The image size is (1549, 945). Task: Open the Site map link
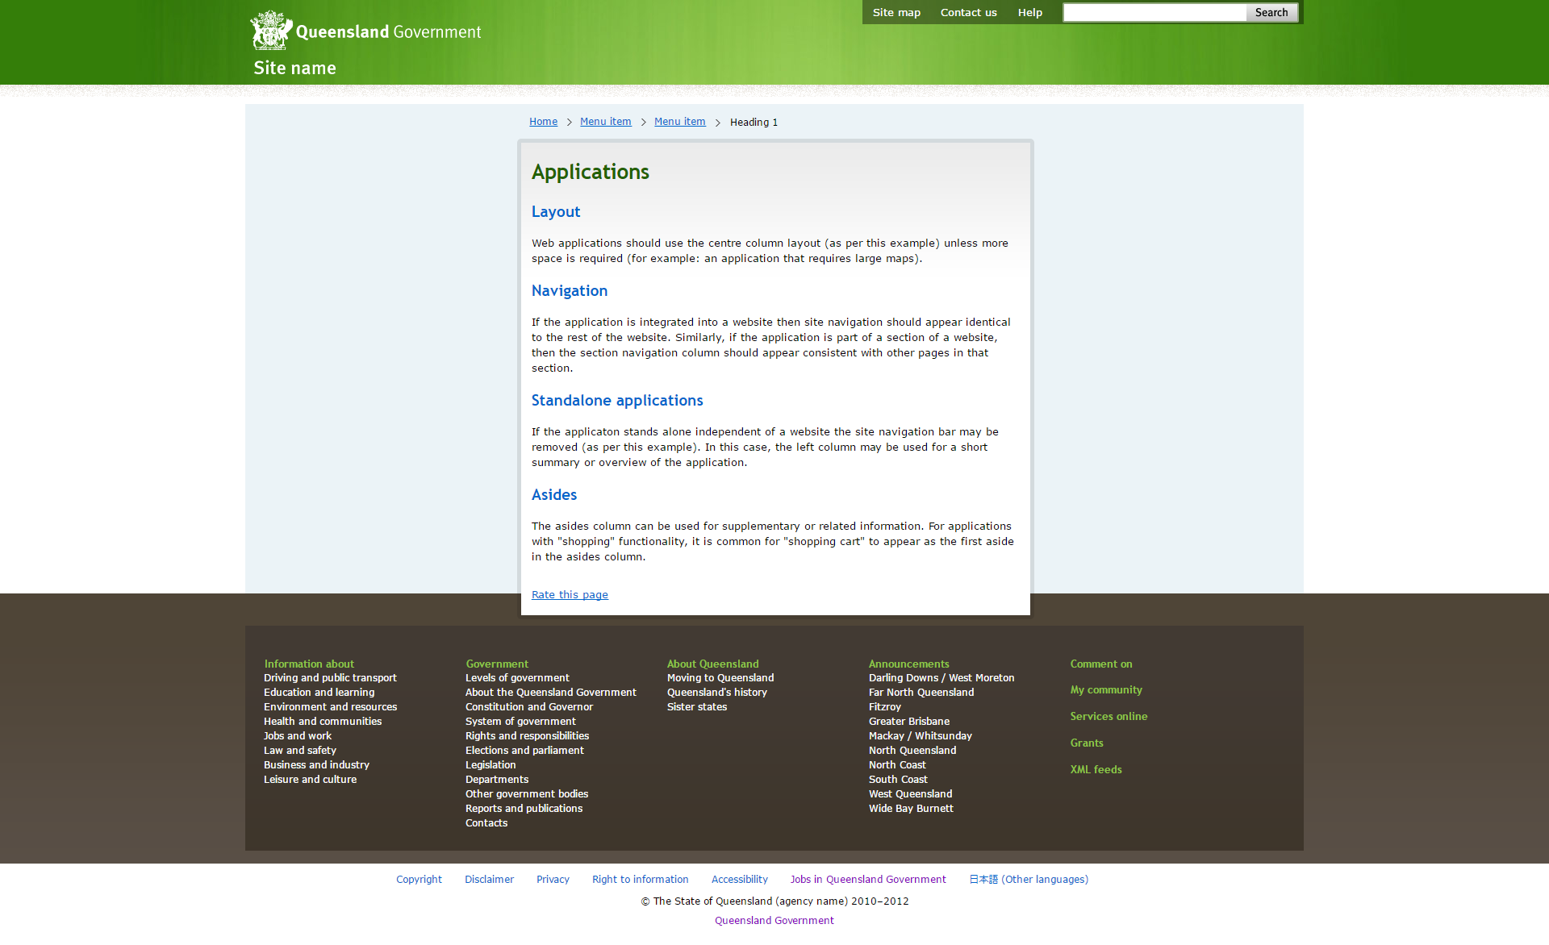click(896, 12)
